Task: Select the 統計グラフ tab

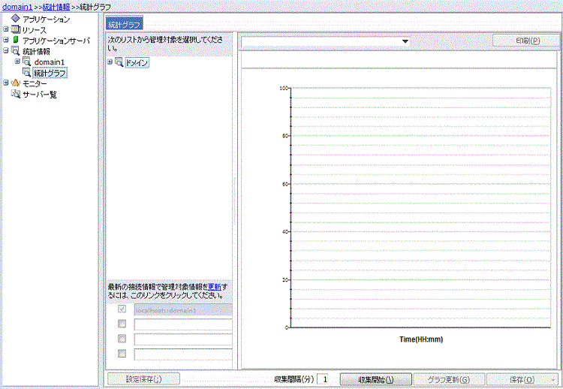Action: coord(125,25)
